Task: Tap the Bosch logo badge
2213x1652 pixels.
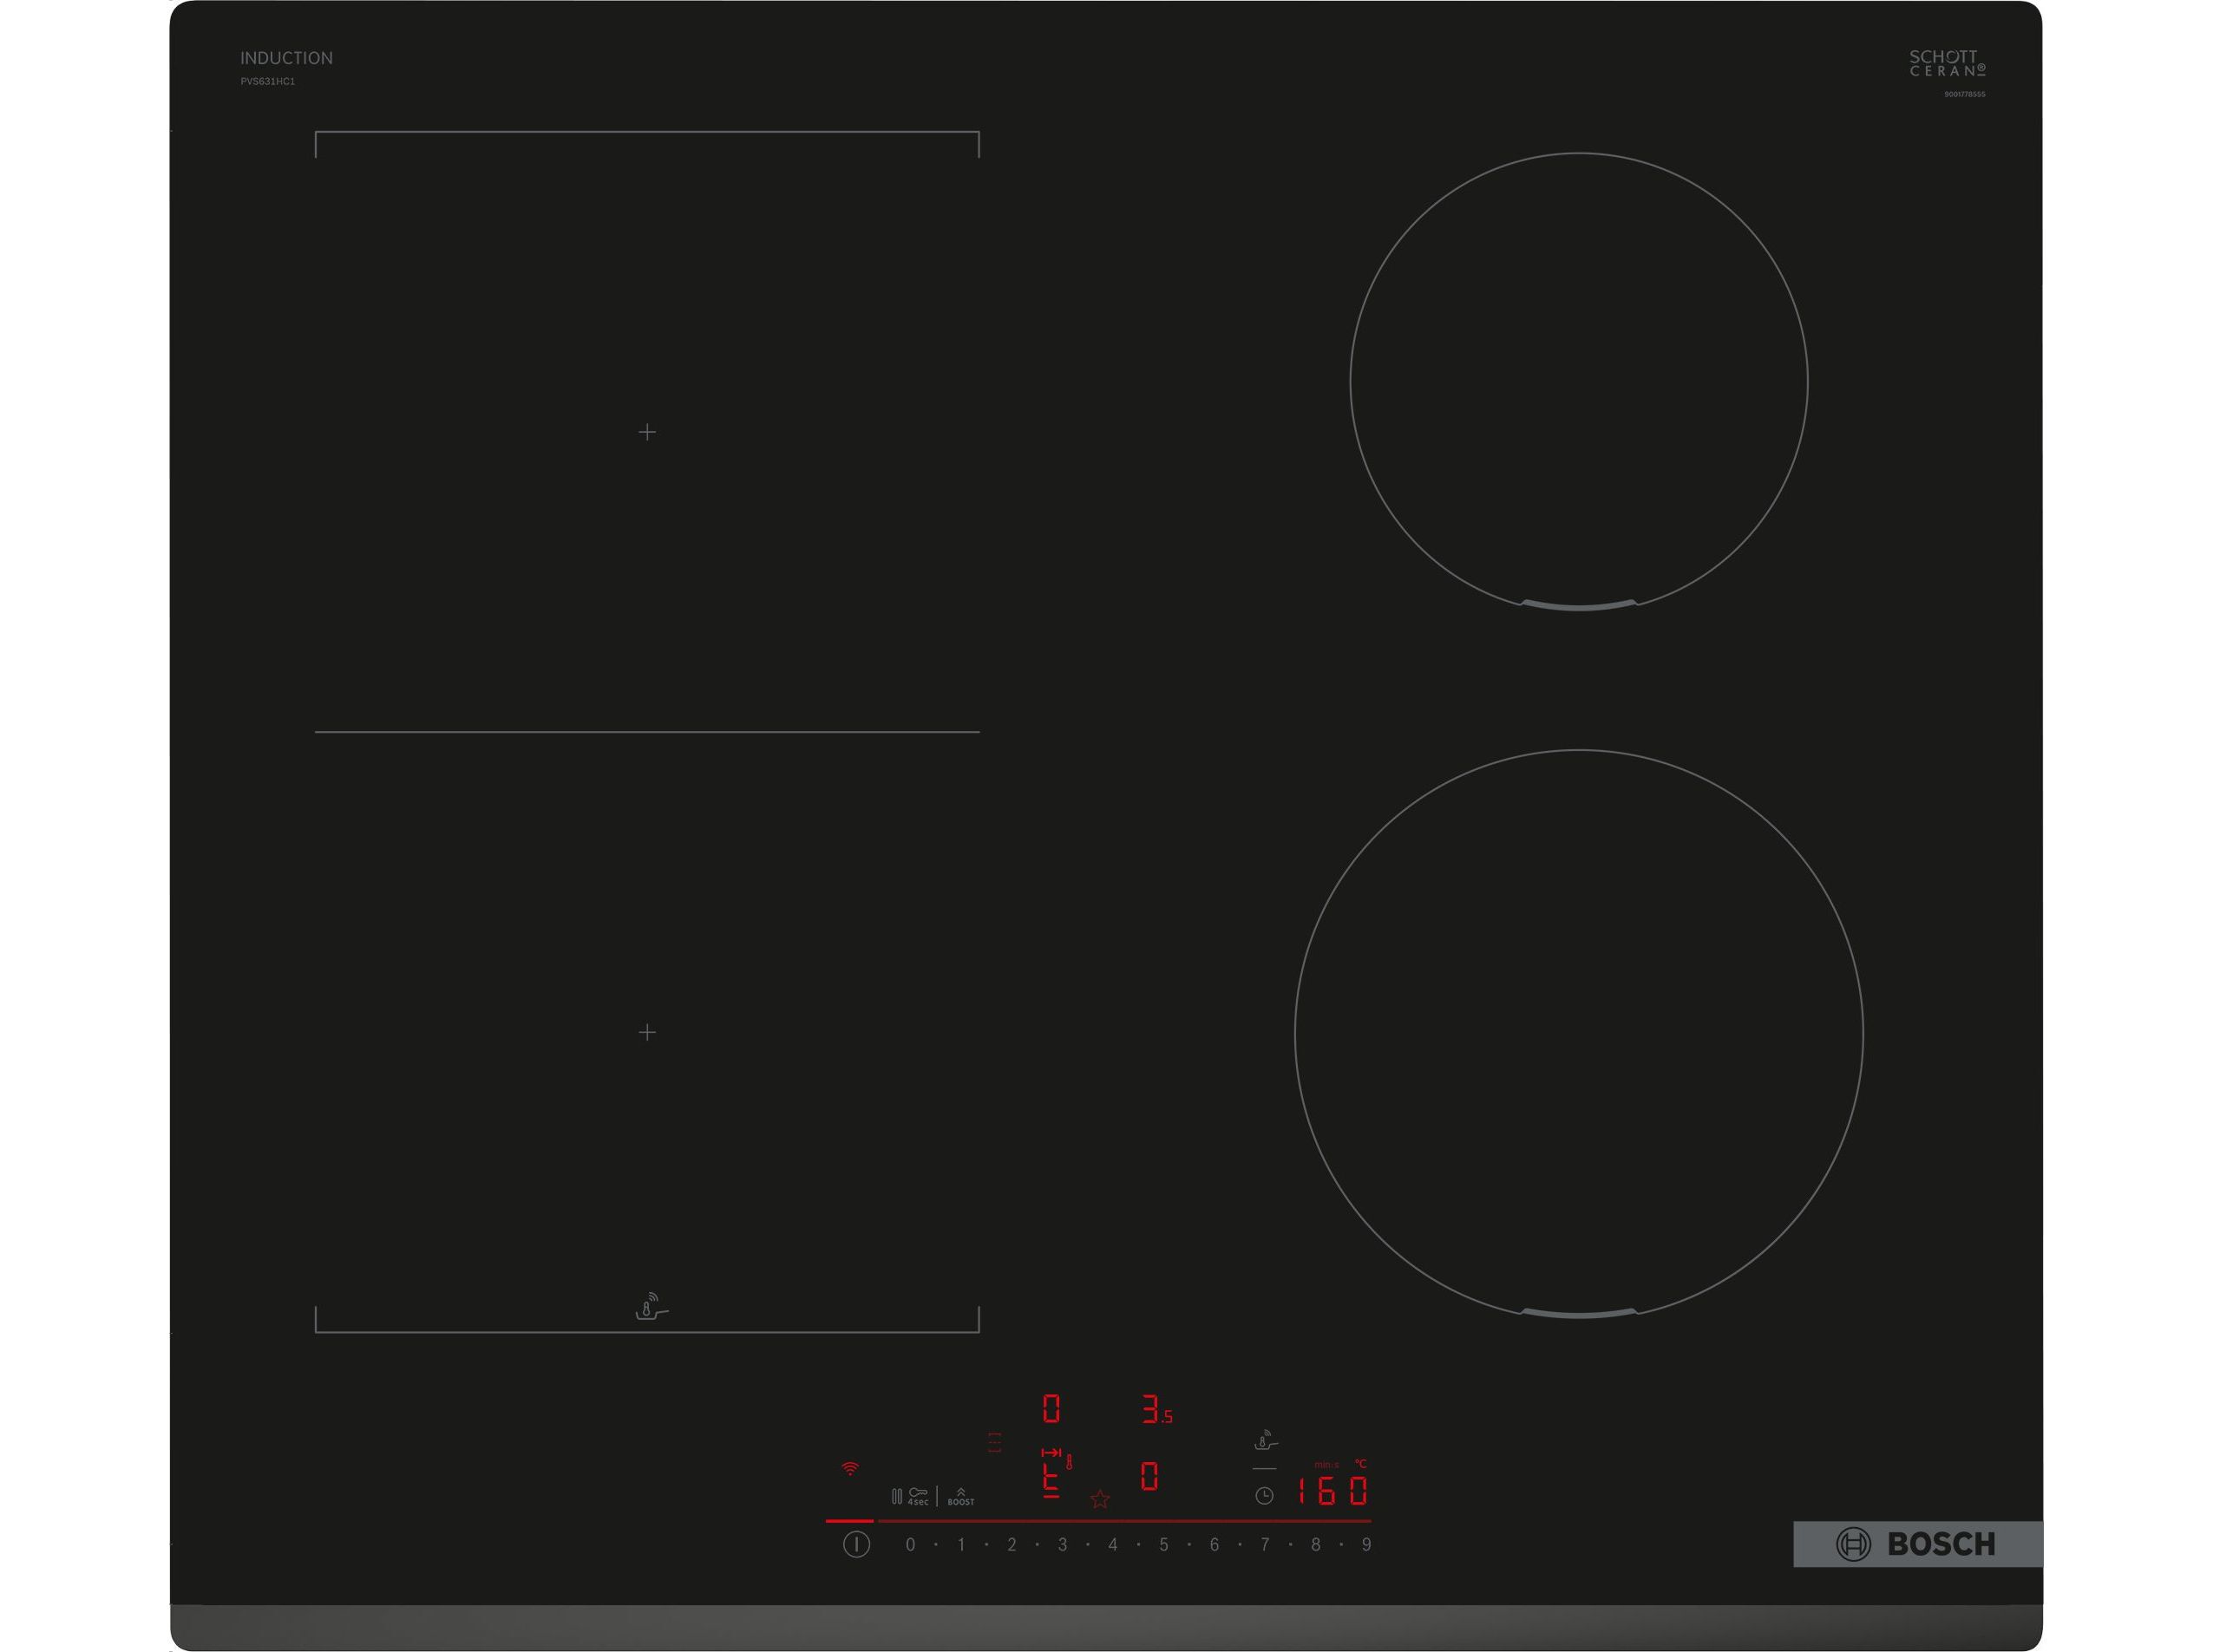Action: (1915, 1544)
